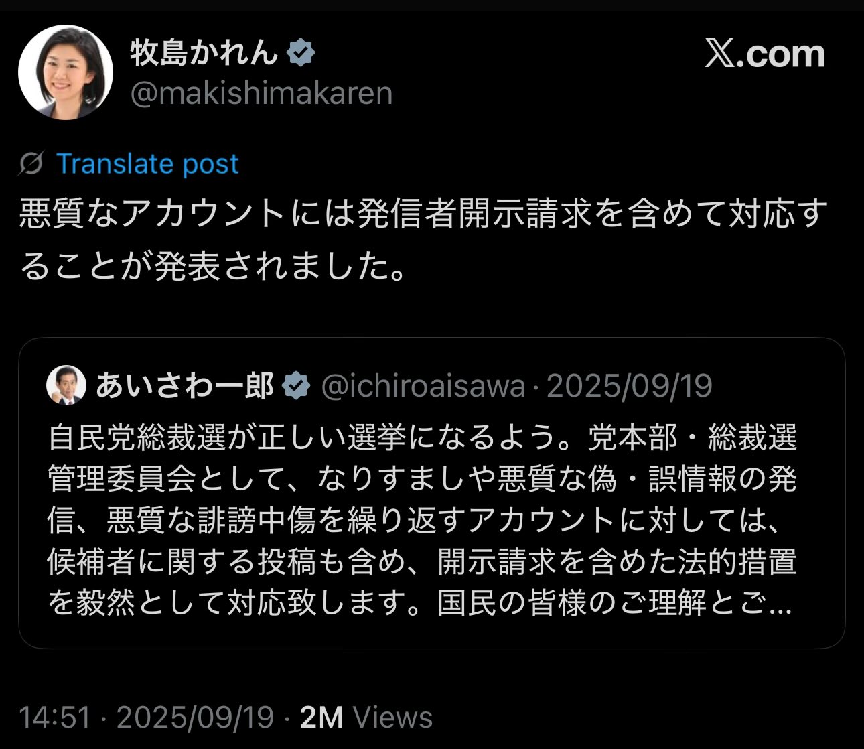Open the @makishimakaren handle
864x749 pixels.
261,94
